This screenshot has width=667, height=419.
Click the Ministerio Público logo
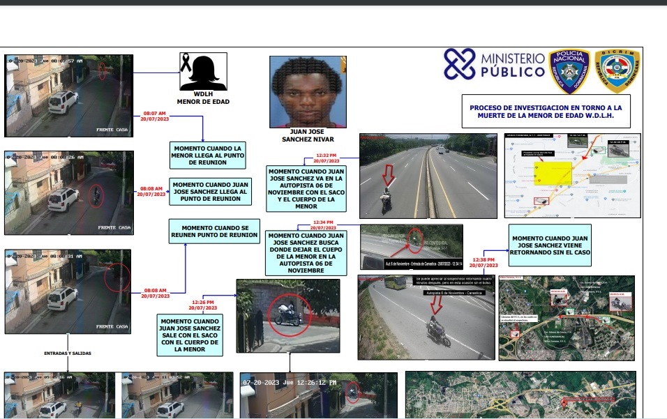point(494,64)
